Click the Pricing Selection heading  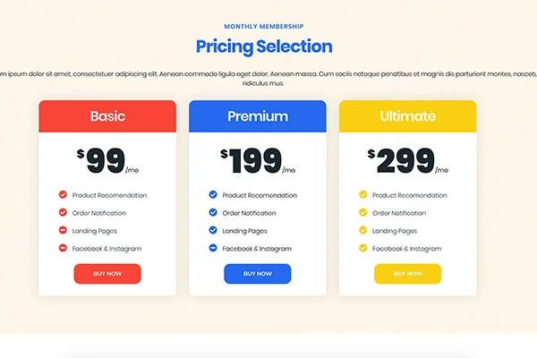264,47
